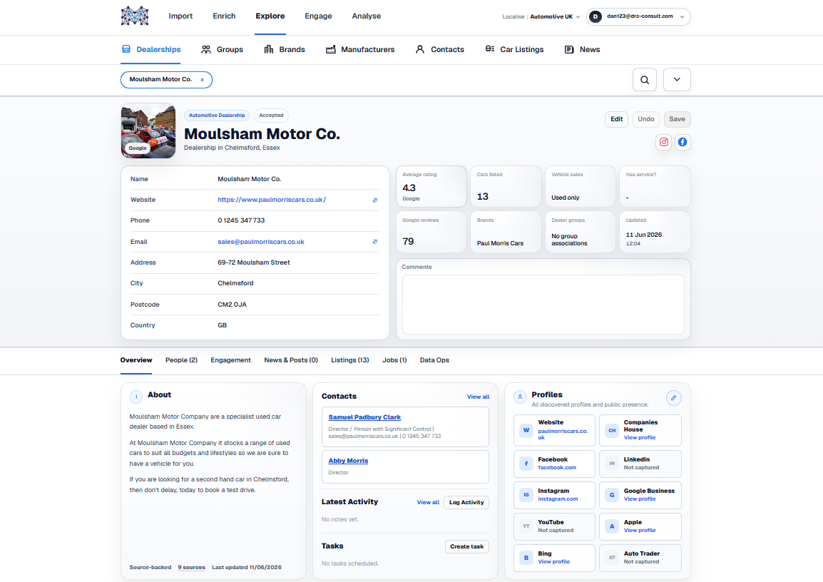Screen dimensions: 823x582
Task: Click the dealership Google photo thumbnail
Action: [x=148, y=131]
